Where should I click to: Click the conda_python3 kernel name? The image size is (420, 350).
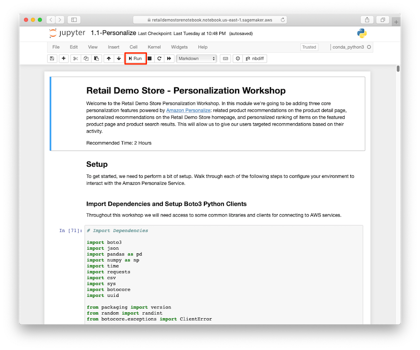coord(348,47)
